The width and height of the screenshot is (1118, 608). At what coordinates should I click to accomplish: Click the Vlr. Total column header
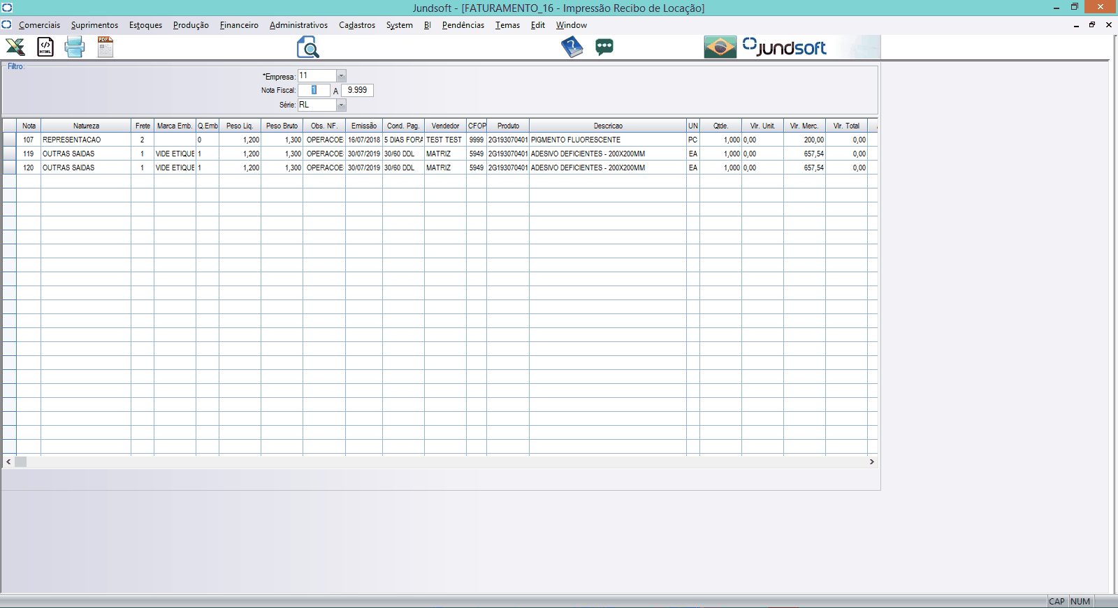point(846,126)
